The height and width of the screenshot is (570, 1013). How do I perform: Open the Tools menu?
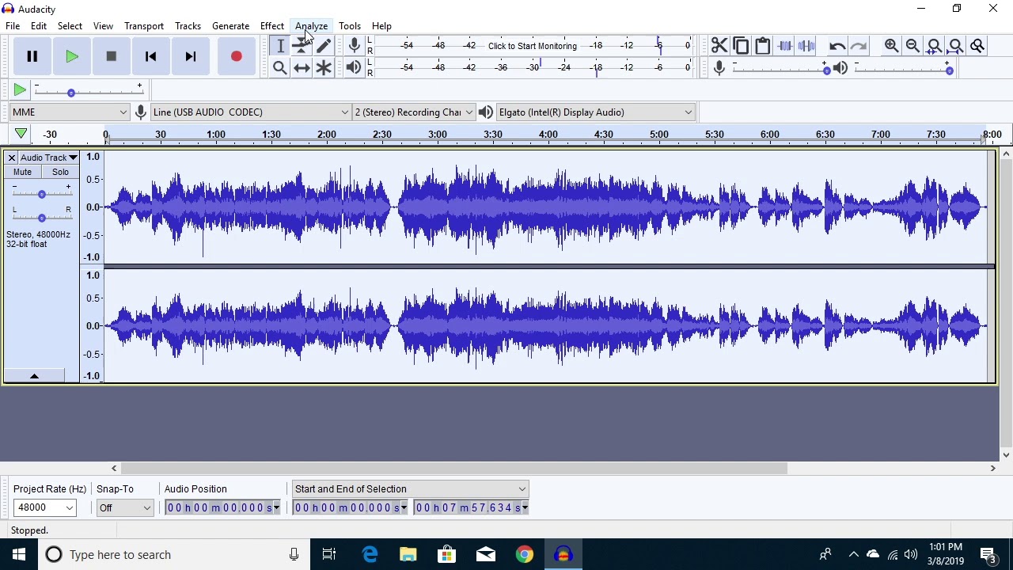tap(349, 26)
